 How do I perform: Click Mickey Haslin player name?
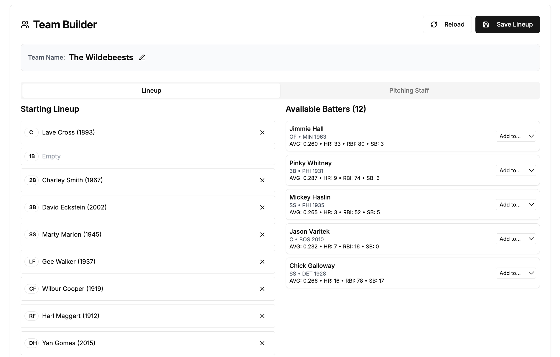[310, 197]
